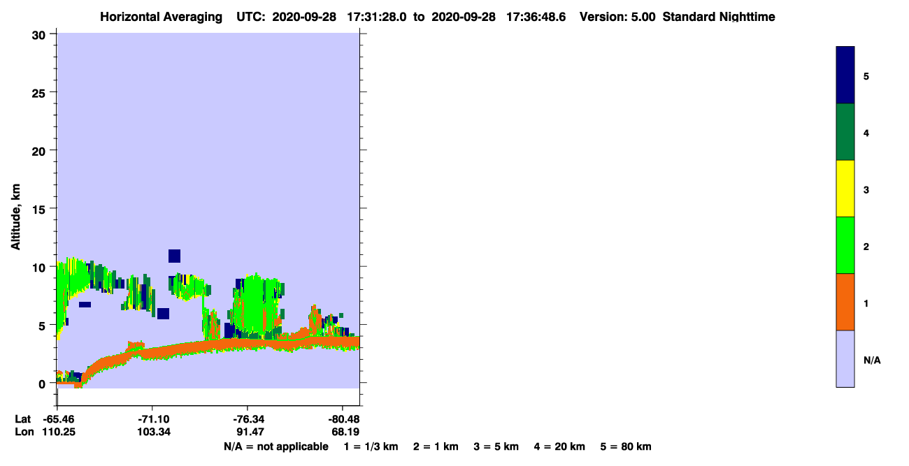Viewport: 909px width, 466px height.
Task: Click the dark blue color bar segment 5
Action: [x=845, y=75]
